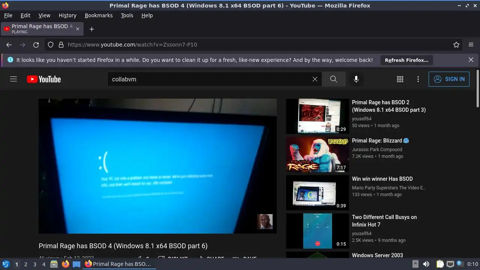Bookmark this page with the star
This screenshot has width=480, height=270.
tap(456, 45)
